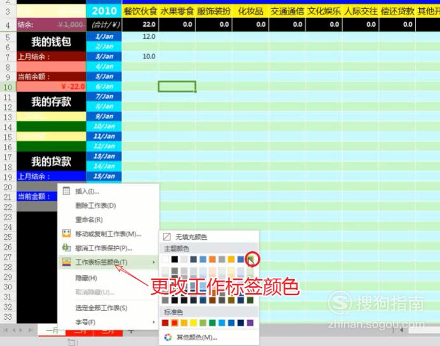Pick standard light green swatch

203,322
